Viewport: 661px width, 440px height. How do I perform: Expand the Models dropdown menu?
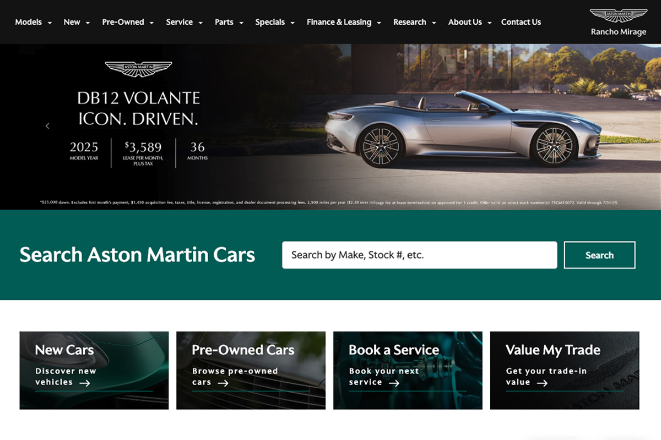point(34,22)
